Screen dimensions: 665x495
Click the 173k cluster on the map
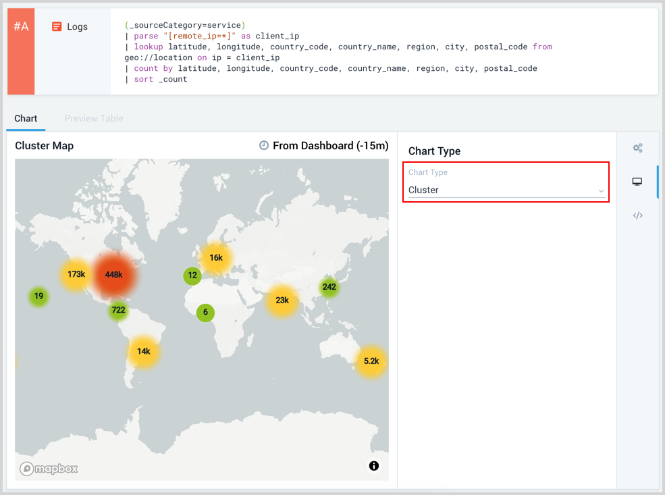pyautogui.click(x=76, y=274)
